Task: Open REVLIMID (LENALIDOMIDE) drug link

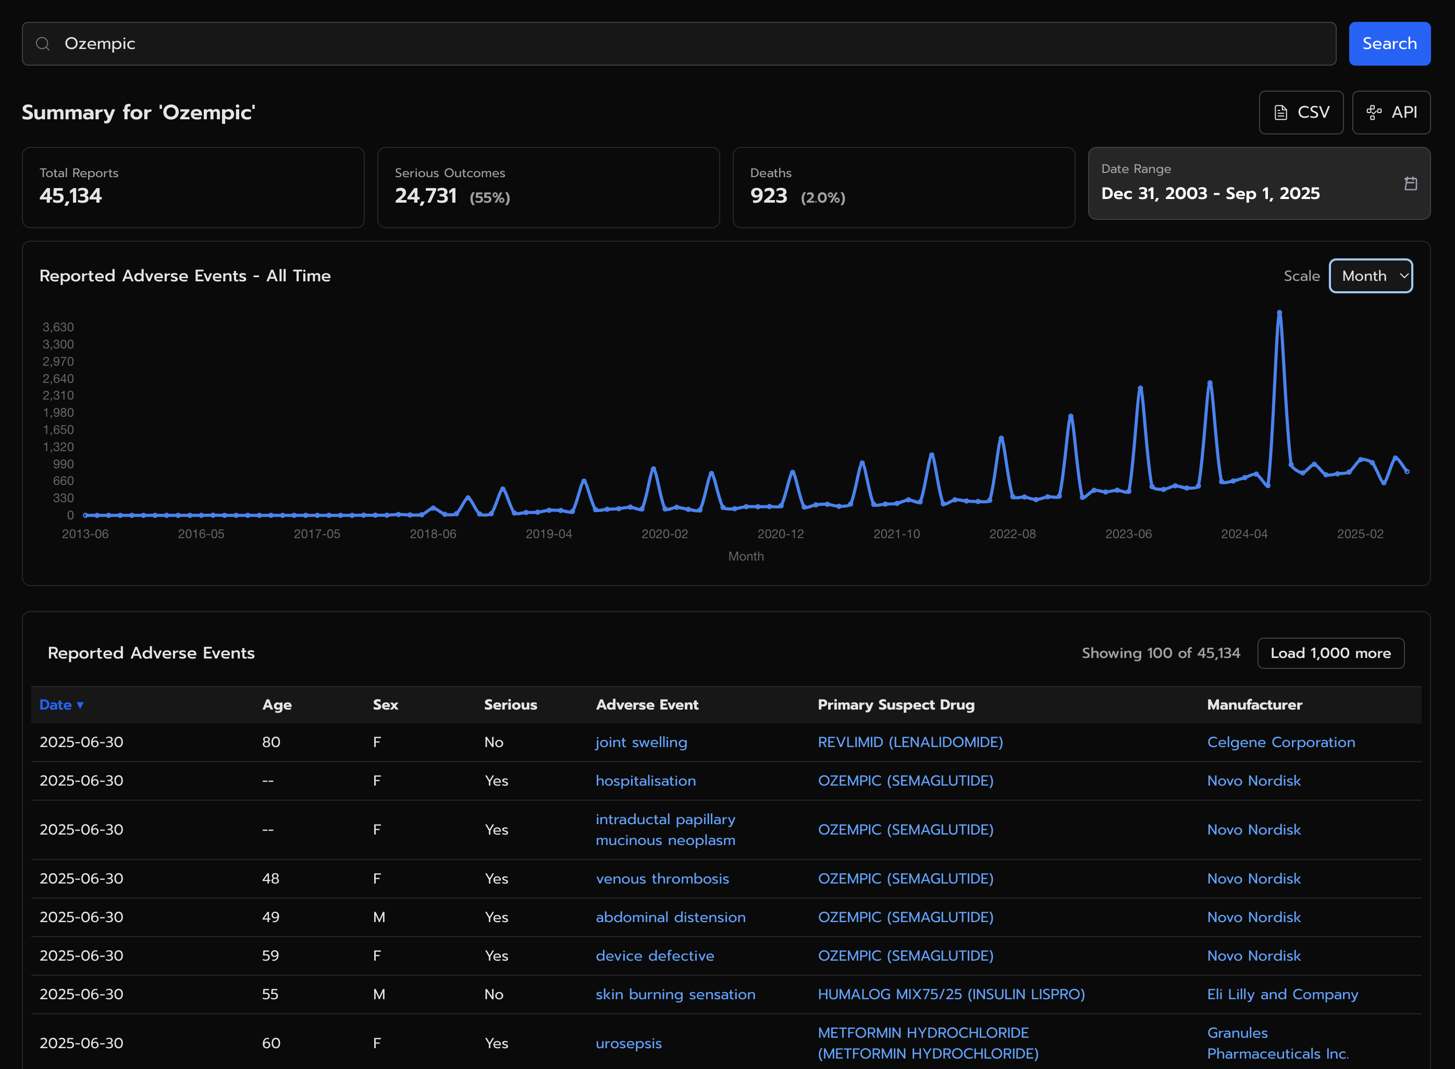Action: [910, 742]
